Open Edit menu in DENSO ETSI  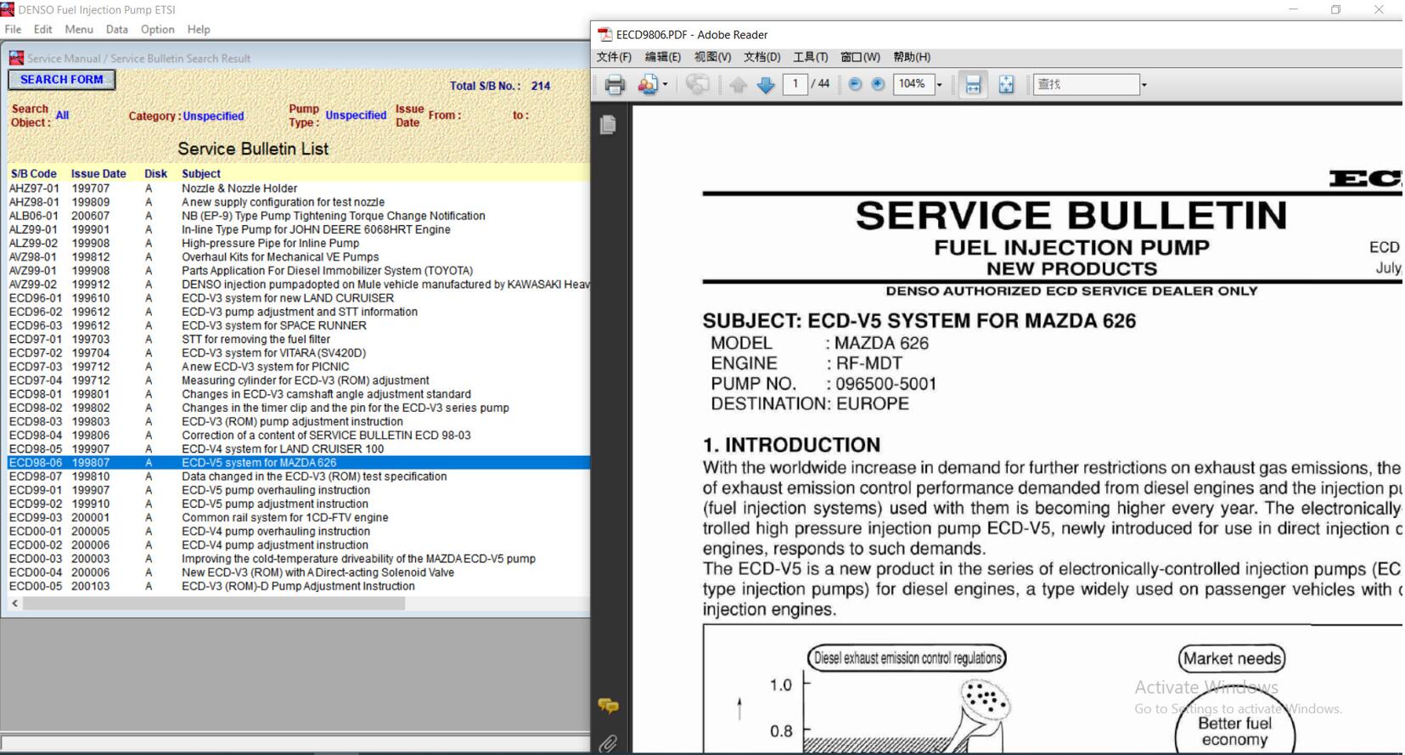pos(42,29)
